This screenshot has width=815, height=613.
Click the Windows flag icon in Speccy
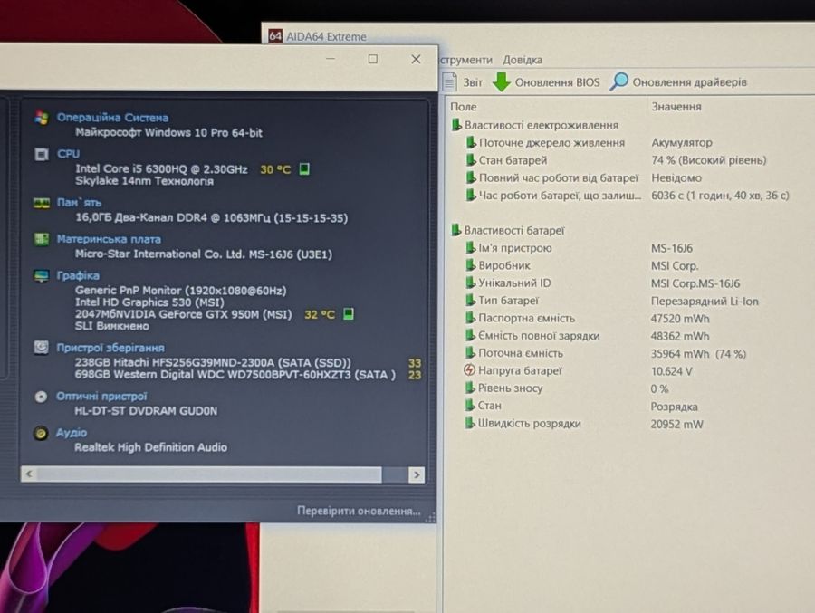42,118
